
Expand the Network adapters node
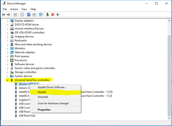pos(7,52)
